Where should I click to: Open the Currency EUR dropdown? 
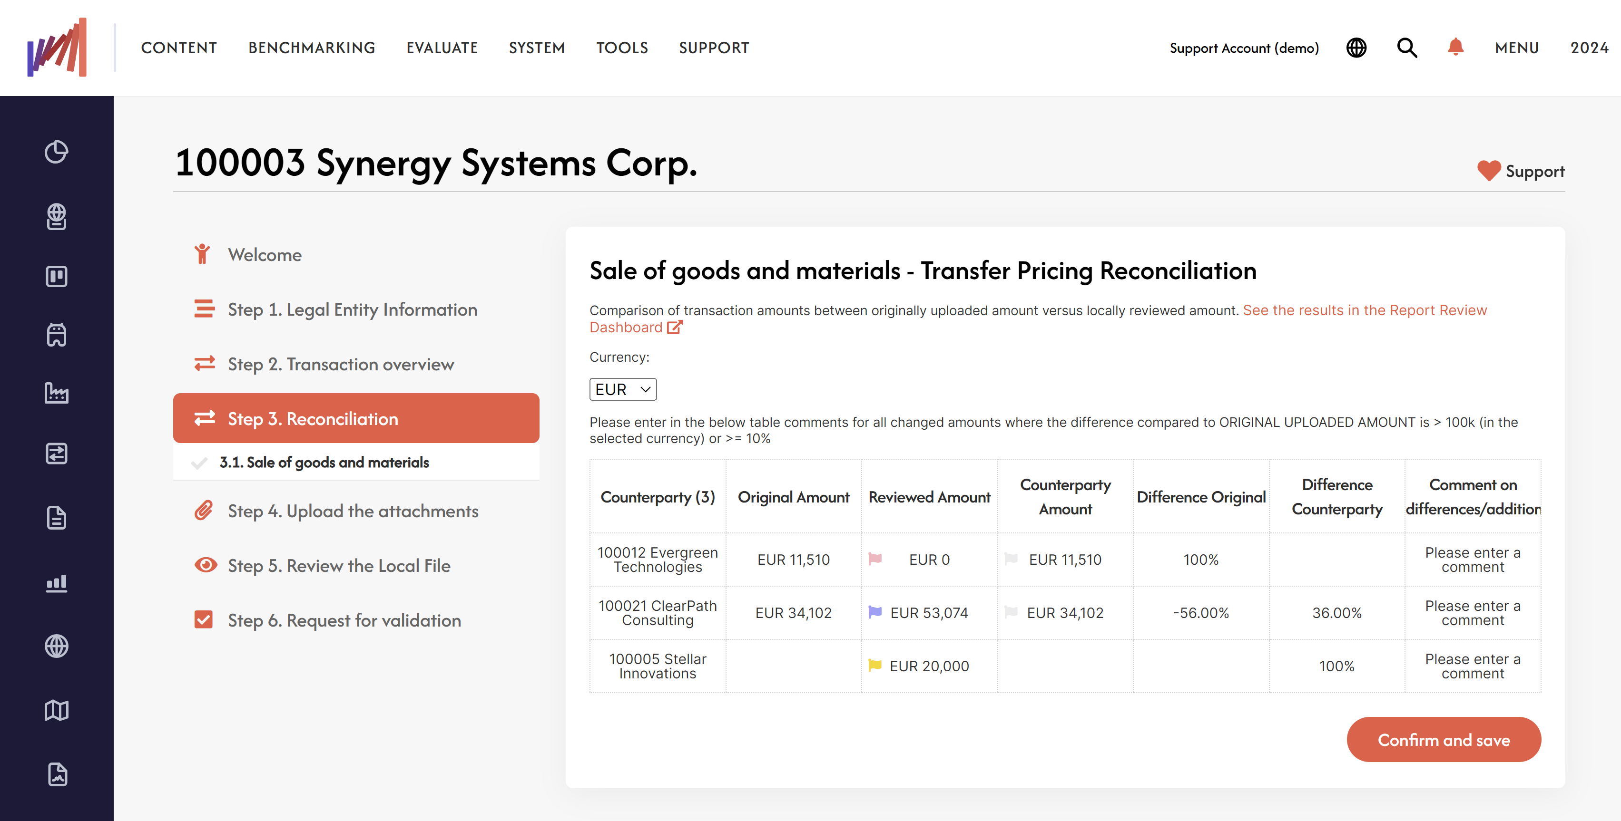(x=622, y=389)
